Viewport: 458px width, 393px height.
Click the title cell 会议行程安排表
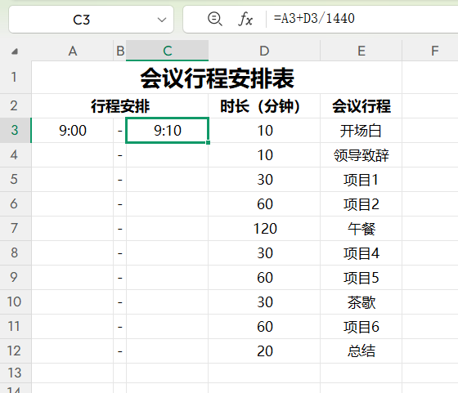tap(217, 78)
